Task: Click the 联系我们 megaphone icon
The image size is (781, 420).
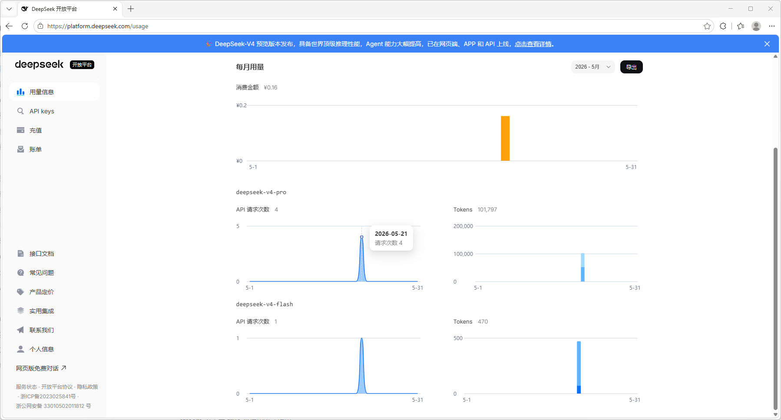Action: pyautogui.click(x=20, y=330)
